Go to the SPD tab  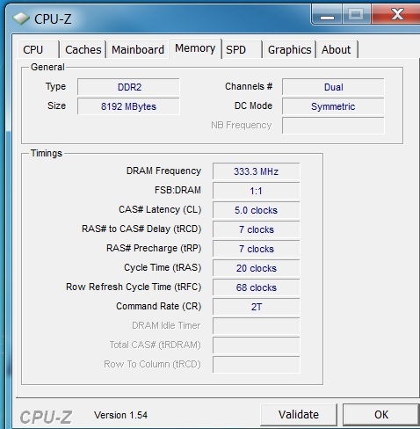tap(242, 49)
